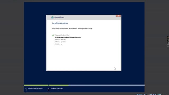The image size is (169, 95).
Task: Click the green checkmark beside Copying Windows files
Action: (53, 35)
